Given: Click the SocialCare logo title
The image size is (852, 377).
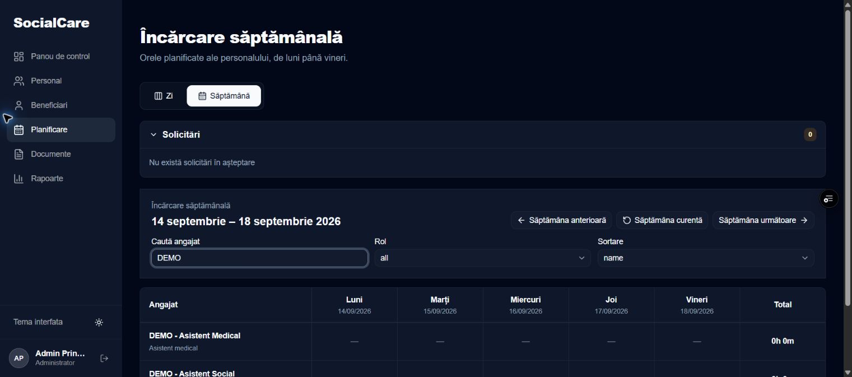Looking at the screenshot, I should click(x=52, y=23).
